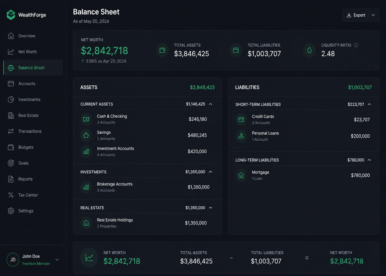Open Overview via its home icon
This screenshot has width=386, height=276.
point(11,36)
